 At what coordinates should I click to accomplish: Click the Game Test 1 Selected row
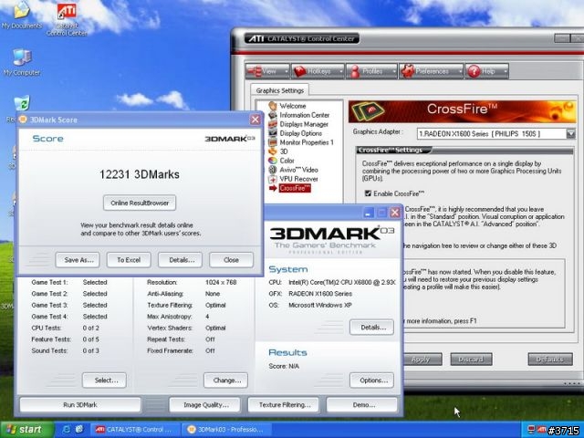(x=69, y=282)
